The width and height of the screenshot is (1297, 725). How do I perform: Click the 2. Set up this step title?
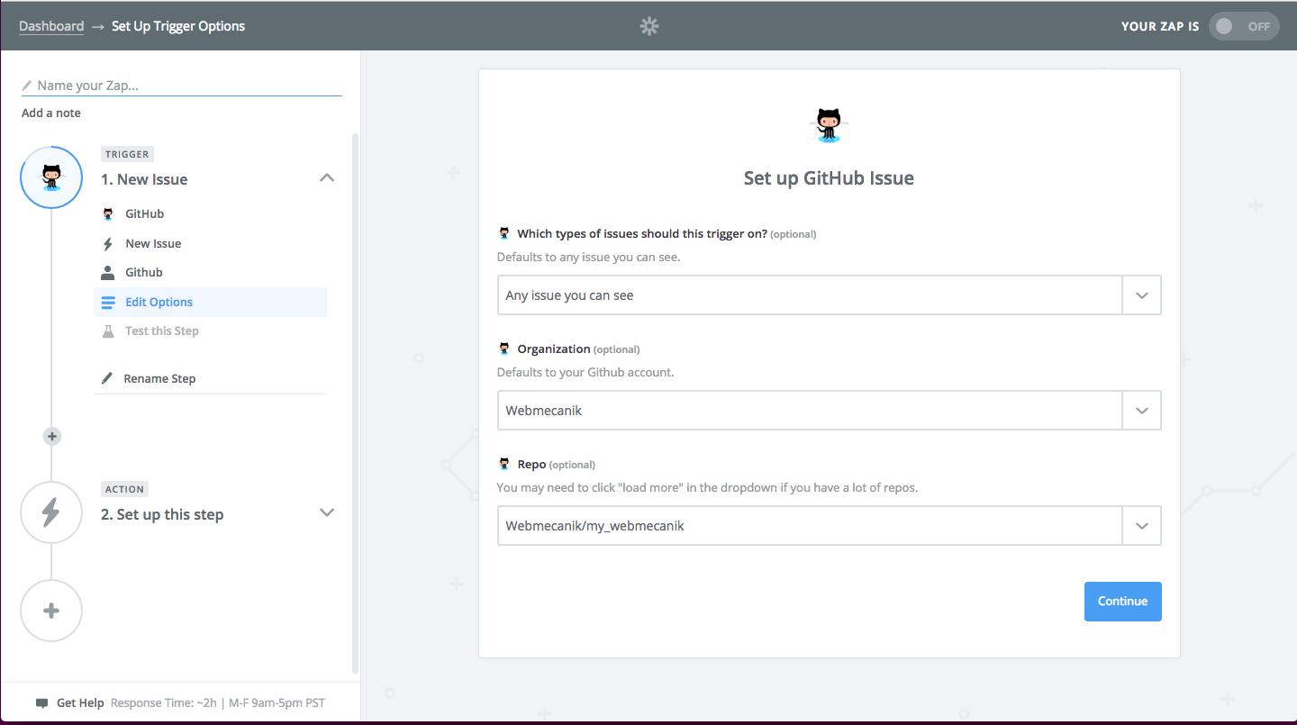[x=162, y=514]
